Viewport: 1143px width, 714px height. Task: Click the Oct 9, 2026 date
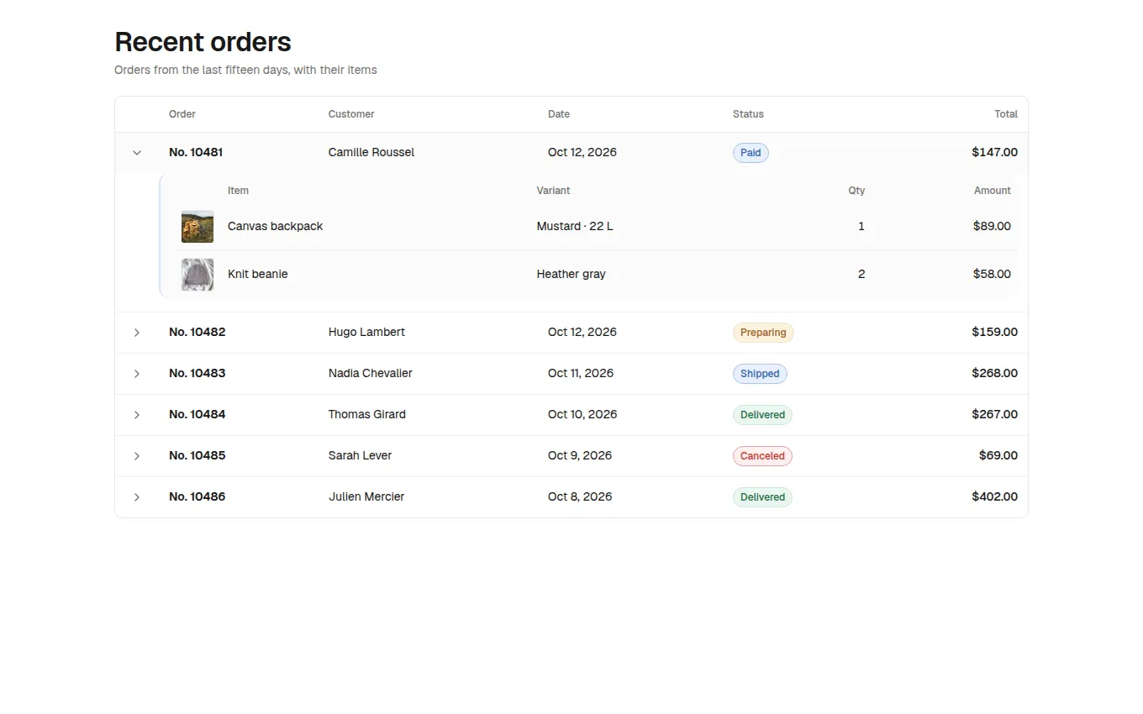pyautogui.click(x=580, y=456)
